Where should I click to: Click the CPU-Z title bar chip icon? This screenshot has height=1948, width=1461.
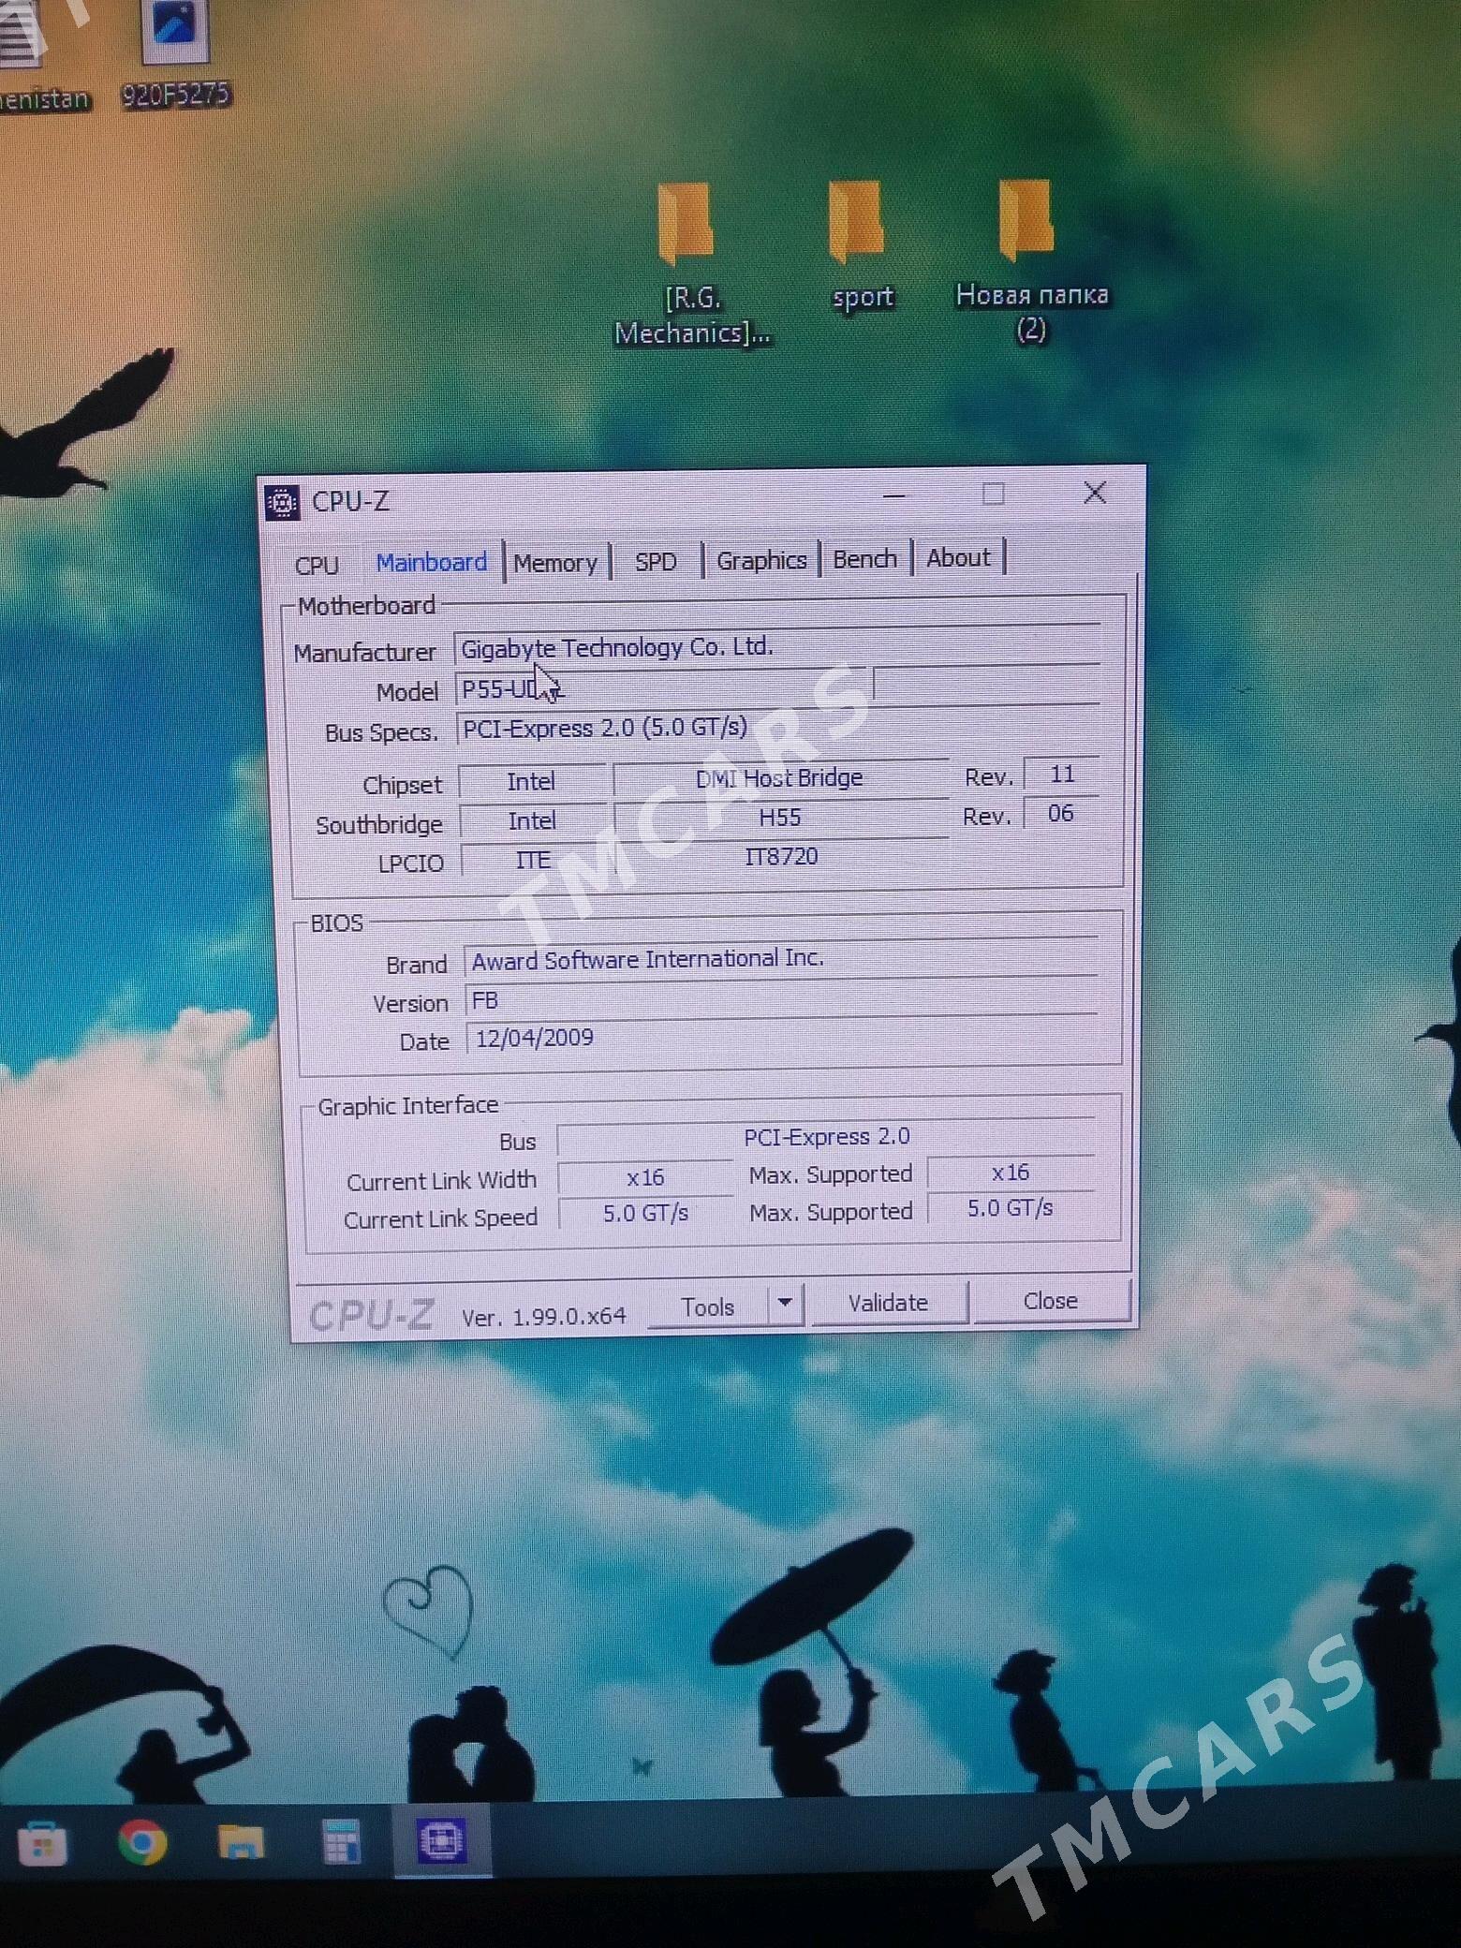[282, 502]
